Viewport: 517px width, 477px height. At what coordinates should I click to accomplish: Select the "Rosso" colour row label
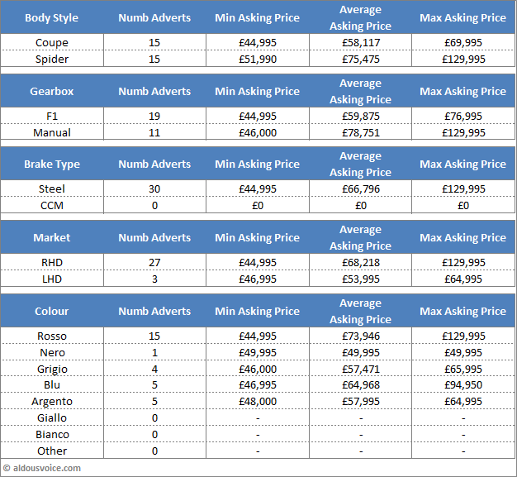pos(52,336)
